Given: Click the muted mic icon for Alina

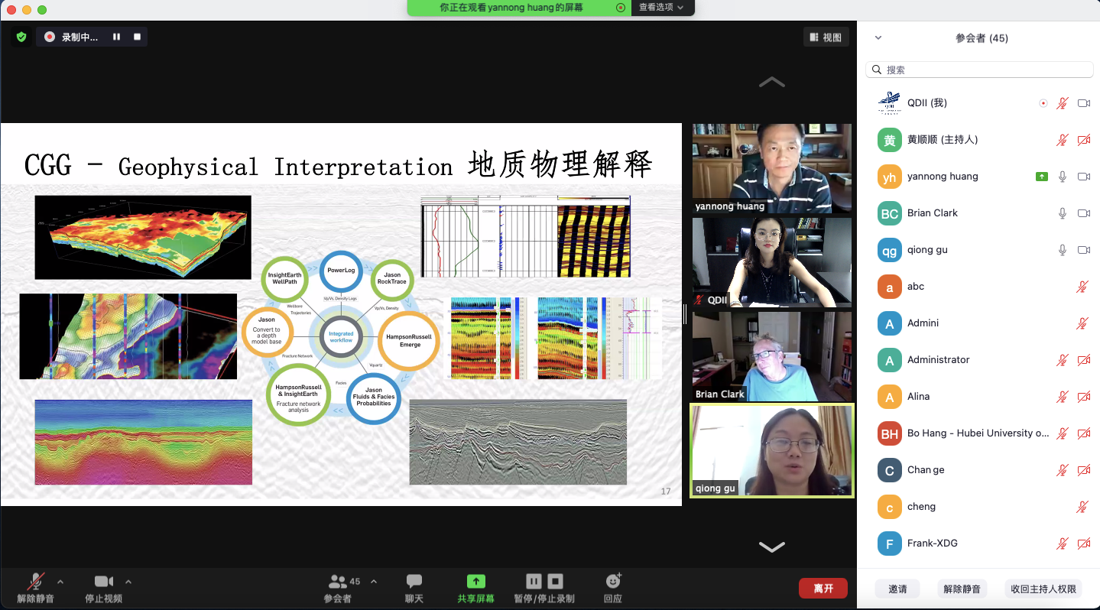Looking at the screenshot, I should (1063, 397).
